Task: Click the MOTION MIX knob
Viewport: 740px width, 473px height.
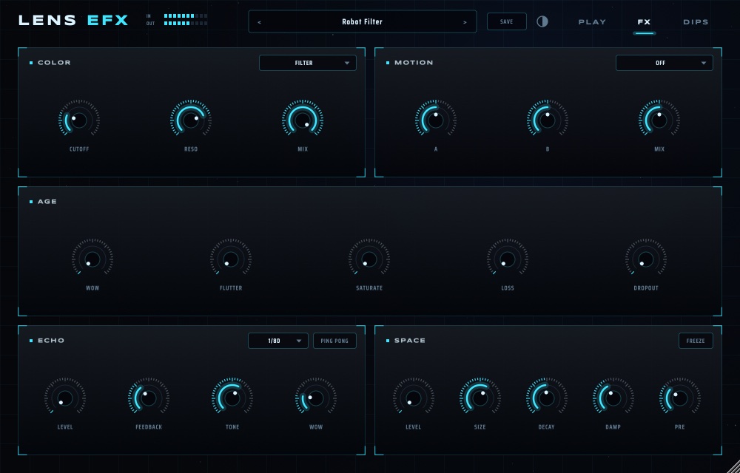Action: [x=659, y=120]
